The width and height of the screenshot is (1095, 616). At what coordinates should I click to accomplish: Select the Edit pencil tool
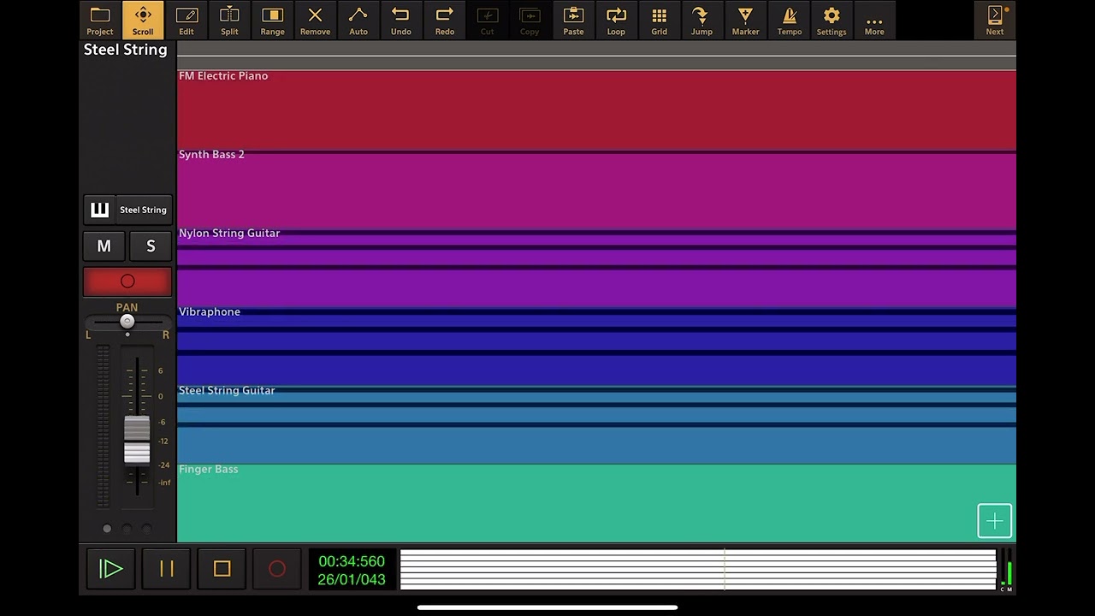[186, 21]
